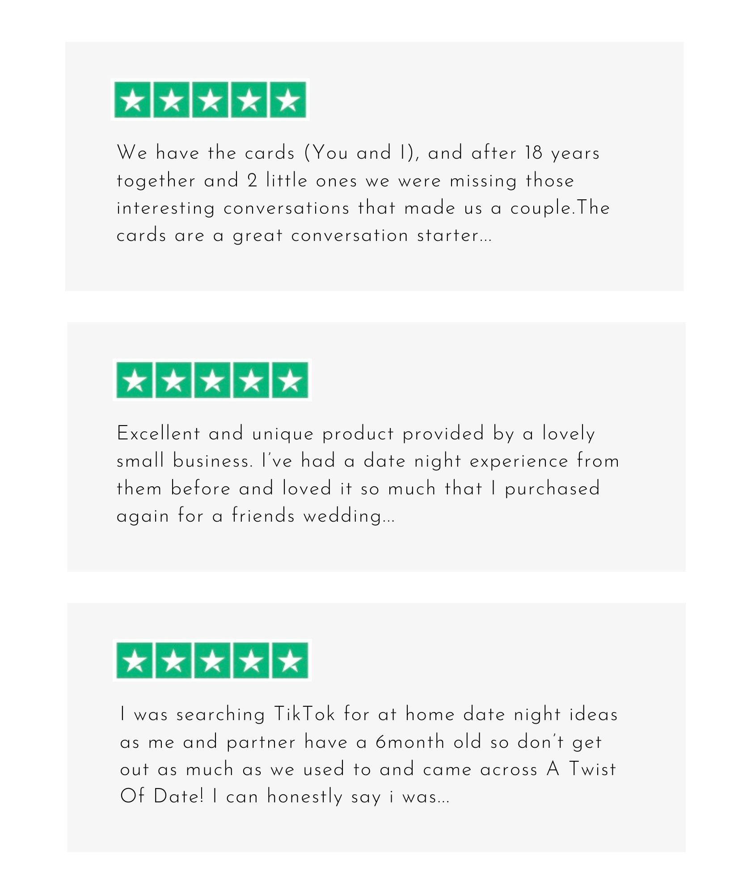Select the second star of the middle review
The image size is (751, 894).
point(173,380)
